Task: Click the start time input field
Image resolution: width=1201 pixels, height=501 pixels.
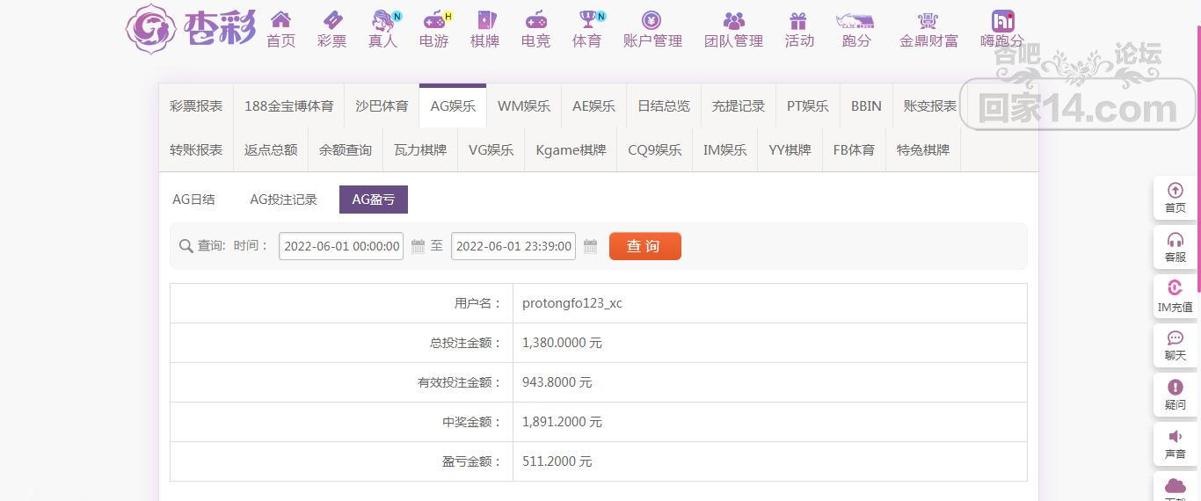Action: coord(341,247)
